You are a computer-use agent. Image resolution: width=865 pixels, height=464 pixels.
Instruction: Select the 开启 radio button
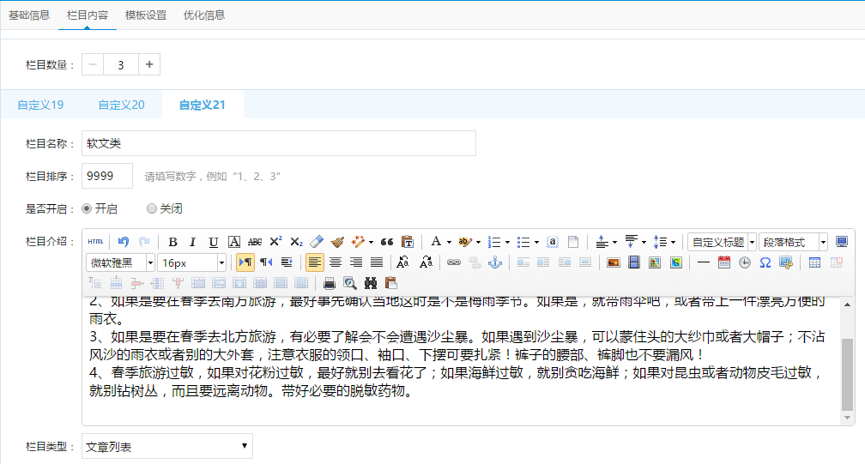(87, 208)
